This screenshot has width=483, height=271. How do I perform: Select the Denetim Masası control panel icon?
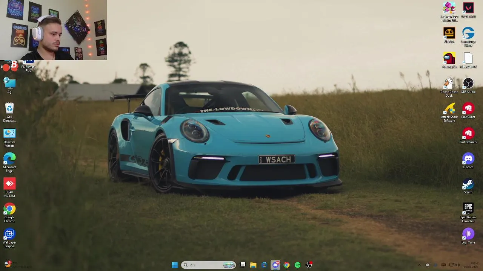point(9,137)
